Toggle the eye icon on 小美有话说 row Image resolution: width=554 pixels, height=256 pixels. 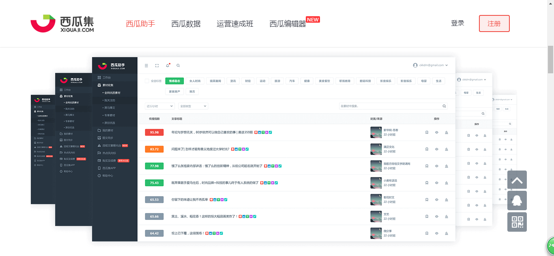click(x=437, y=183)
